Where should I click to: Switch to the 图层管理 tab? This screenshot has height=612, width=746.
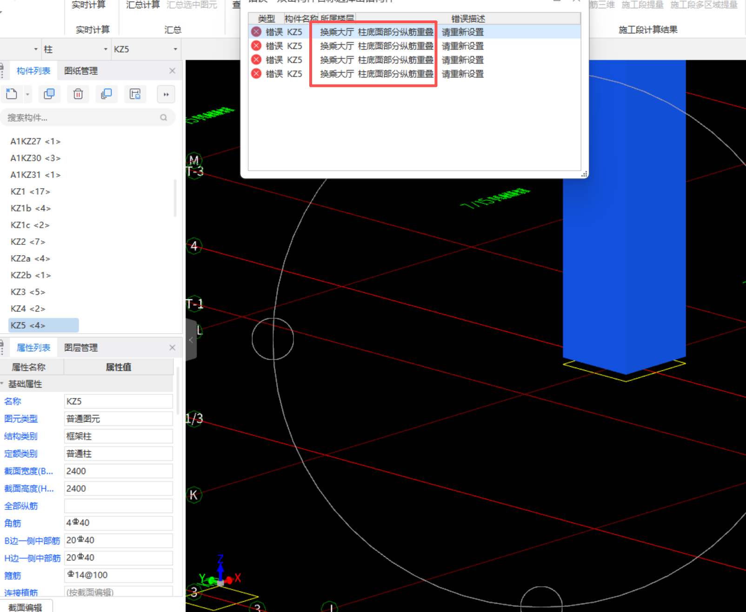point(81,348)
